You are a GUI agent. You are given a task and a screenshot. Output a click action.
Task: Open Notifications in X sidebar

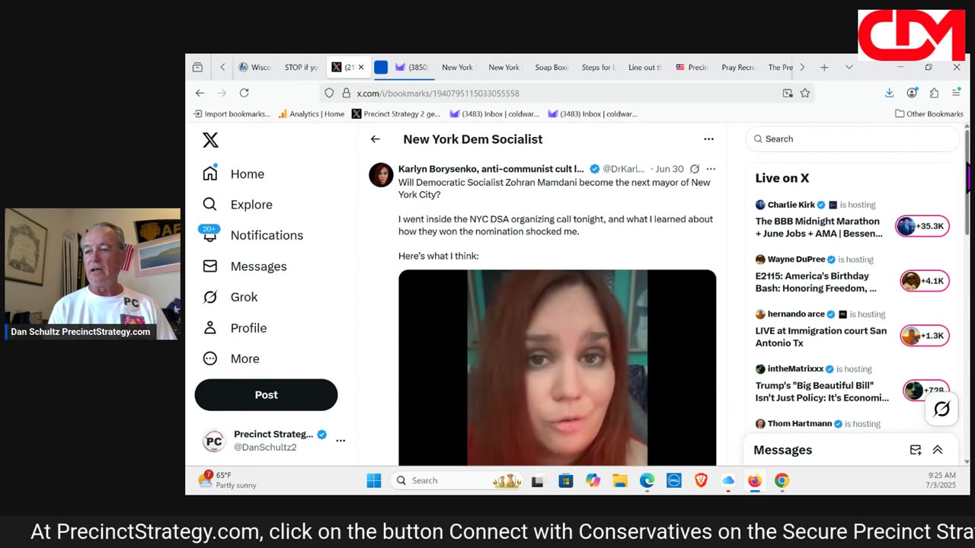click(253, 235)
